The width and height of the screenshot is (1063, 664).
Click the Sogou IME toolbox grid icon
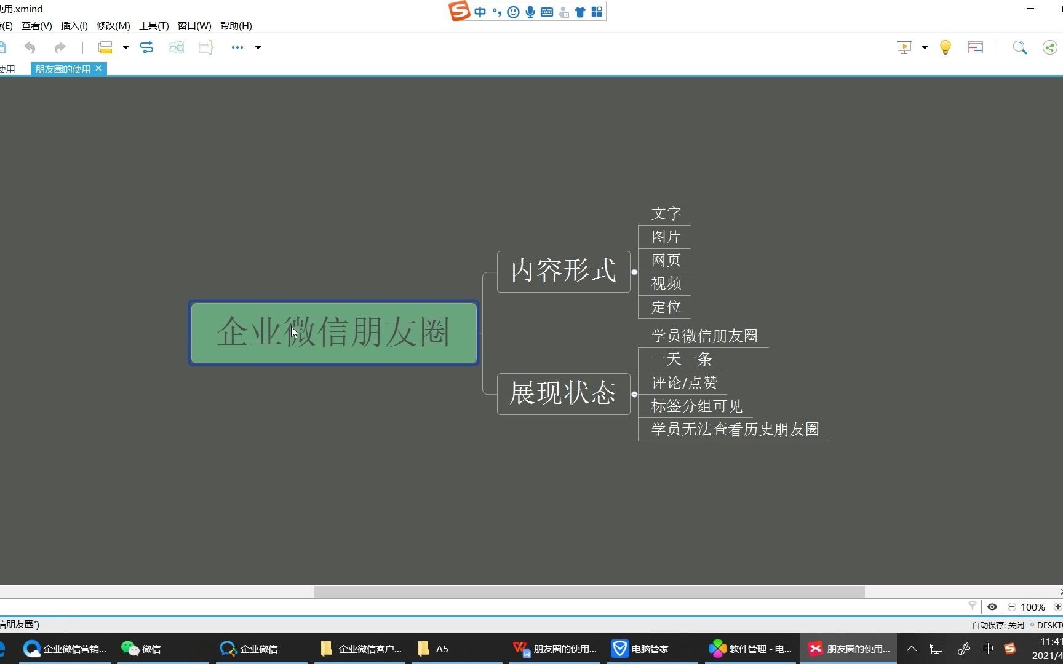pos(597,12)
